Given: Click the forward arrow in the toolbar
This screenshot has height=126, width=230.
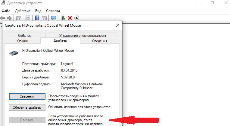Looking at the screenshot, I should coord(9,18).
